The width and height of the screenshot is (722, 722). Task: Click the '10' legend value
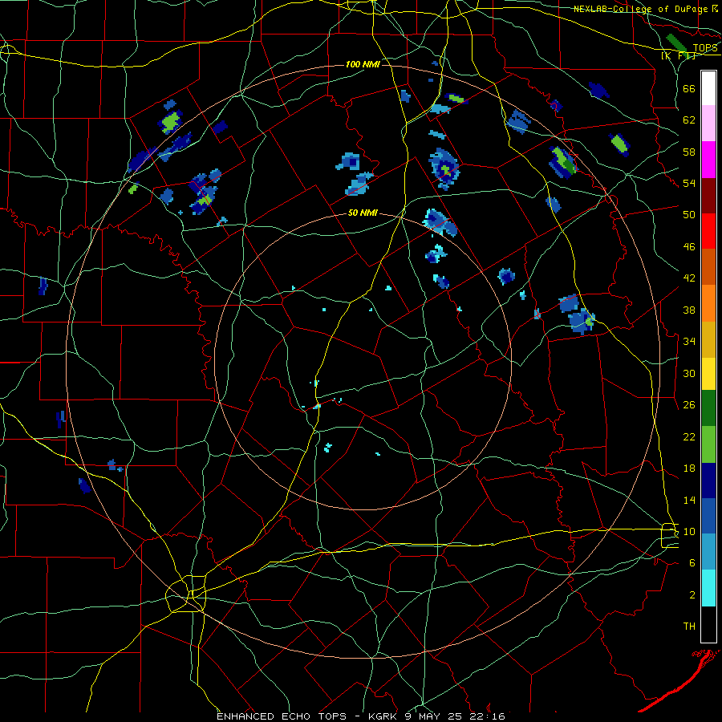click(x=689, y=531)
